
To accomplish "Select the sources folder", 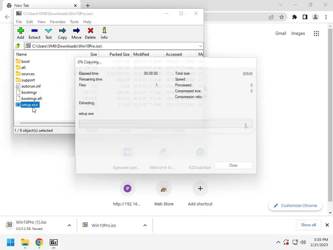I will [x=25, y=74].
